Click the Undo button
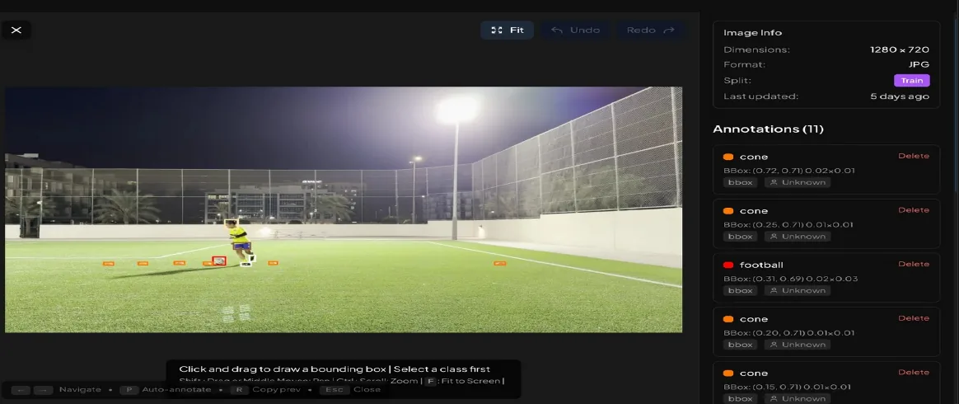The height and width of the screenshot is (404, 959). click(x=576, y=30)
